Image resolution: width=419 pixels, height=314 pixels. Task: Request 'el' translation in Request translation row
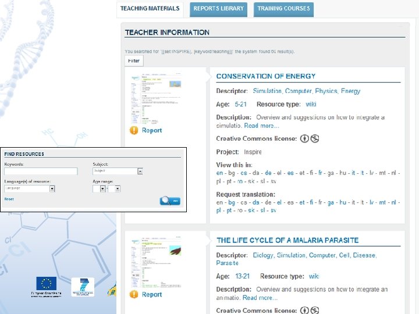(279, 202)
